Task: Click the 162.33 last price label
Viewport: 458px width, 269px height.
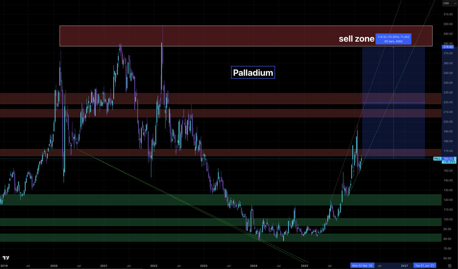Action: point(447,158)
